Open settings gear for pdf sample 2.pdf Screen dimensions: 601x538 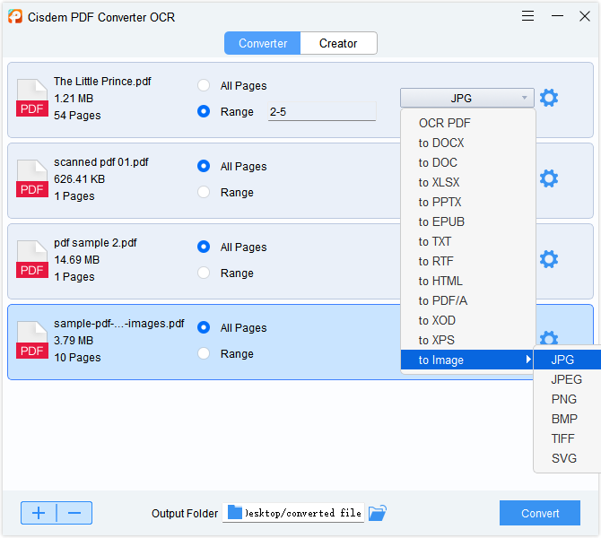[x=549, y=259]
